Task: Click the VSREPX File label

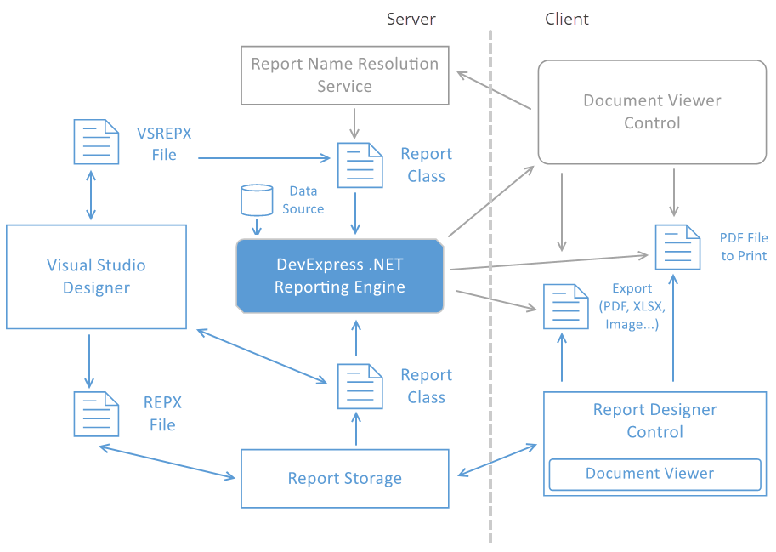Action: click(164, 144)
